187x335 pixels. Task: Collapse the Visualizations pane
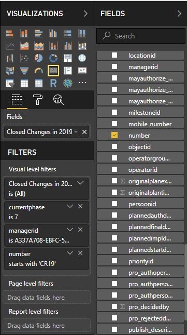(85, 14)
